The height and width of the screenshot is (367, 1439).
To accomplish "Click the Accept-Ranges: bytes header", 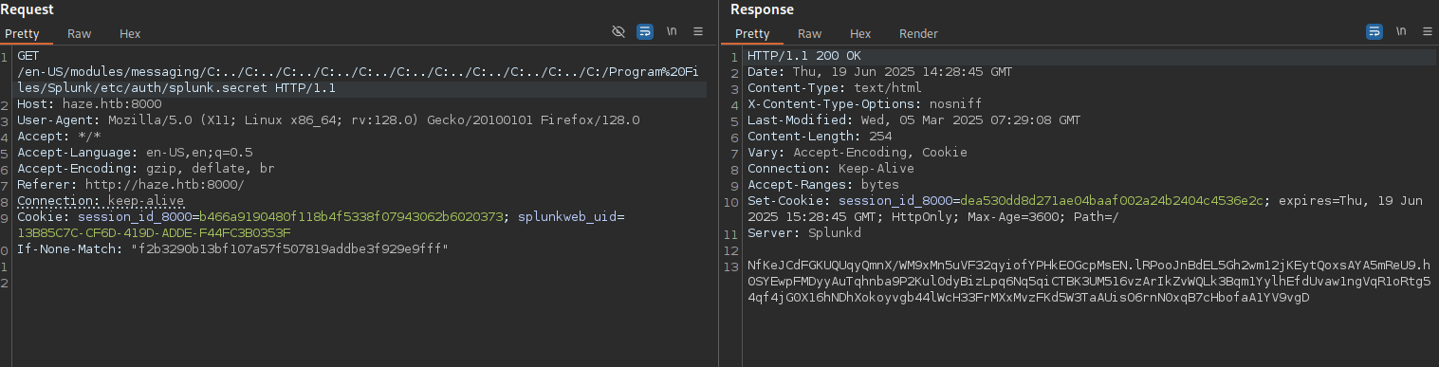I will (823, 185).
